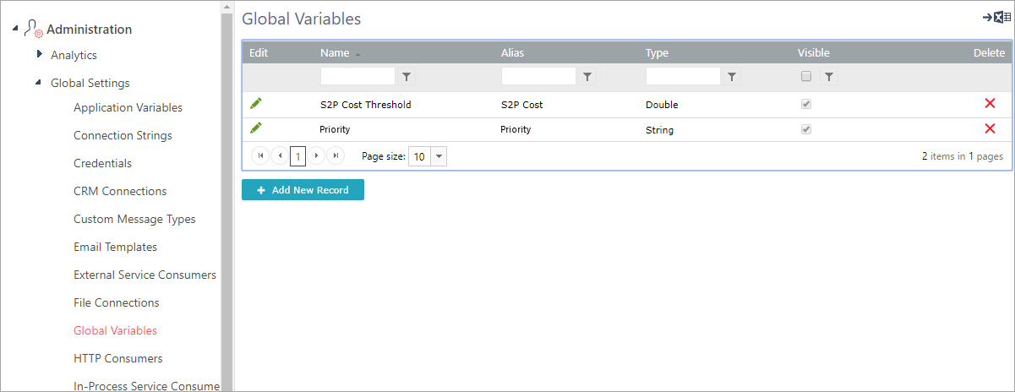Select Email Templates menu item
Viewport: 1015px width, 392px height.
[x=115, y=247]
